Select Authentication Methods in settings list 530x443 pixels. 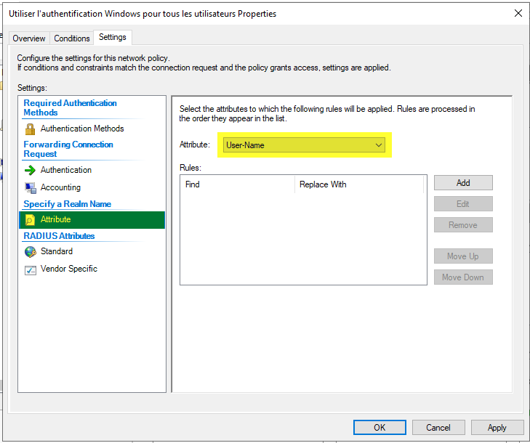point(82,129)
